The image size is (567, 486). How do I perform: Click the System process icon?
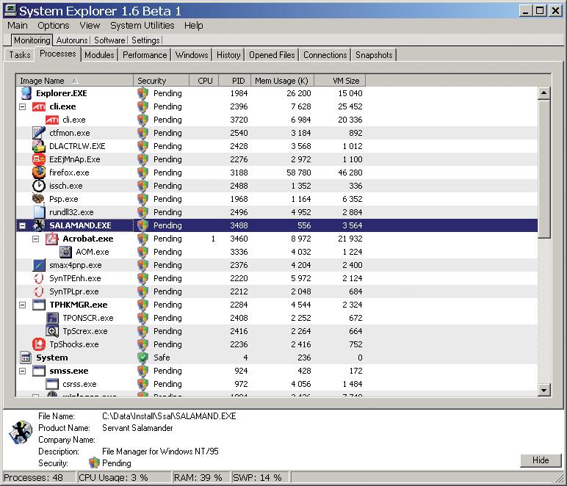[x=26, y=358]
